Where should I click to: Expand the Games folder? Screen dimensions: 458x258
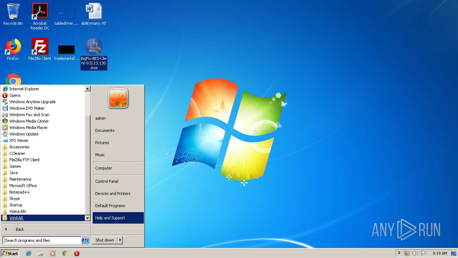(x=43, y=166)
